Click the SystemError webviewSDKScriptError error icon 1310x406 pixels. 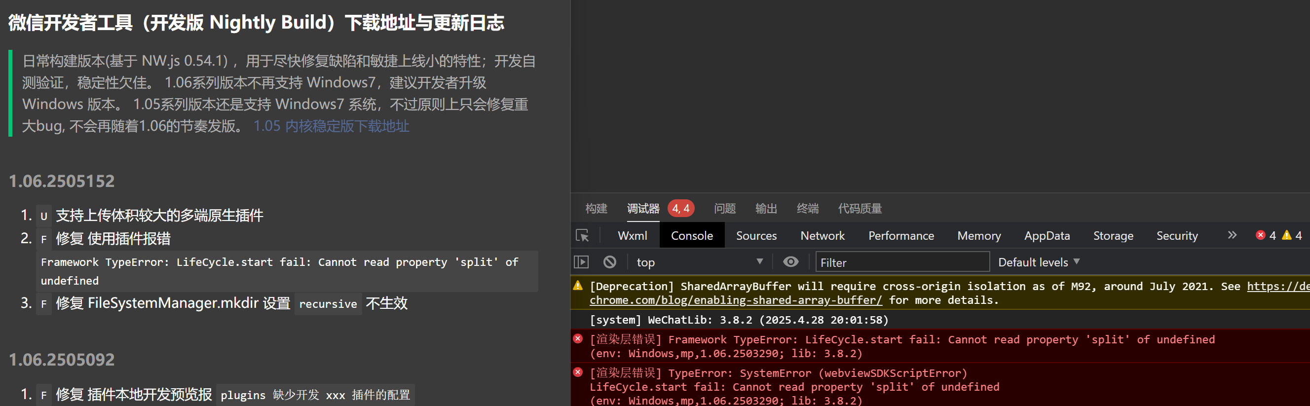pyautogui.click(x=578, y=372)
